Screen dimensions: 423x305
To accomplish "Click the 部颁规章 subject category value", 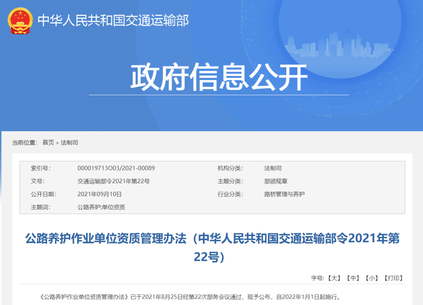I will (276, 181).
